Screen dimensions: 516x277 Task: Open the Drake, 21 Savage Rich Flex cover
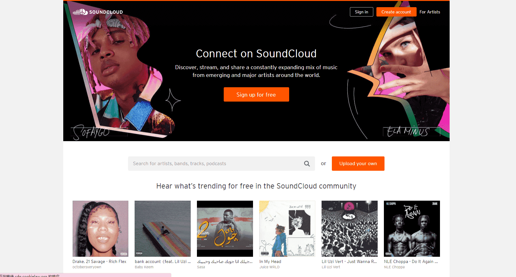coord(100,229)
